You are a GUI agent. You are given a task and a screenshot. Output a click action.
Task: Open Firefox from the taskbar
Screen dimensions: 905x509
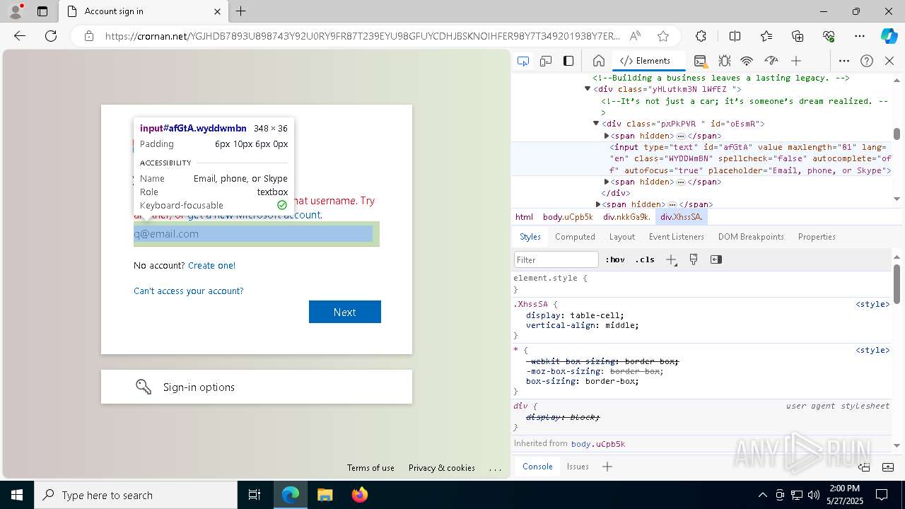[360, 495]
